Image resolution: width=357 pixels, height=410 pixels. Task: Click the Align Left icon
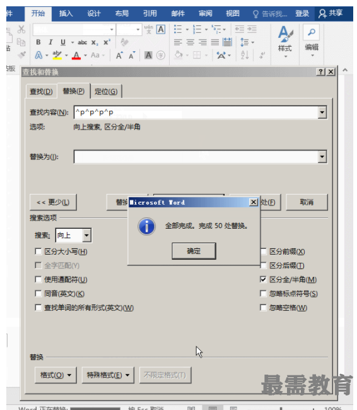pyautogui.click(x=178, y=42)
